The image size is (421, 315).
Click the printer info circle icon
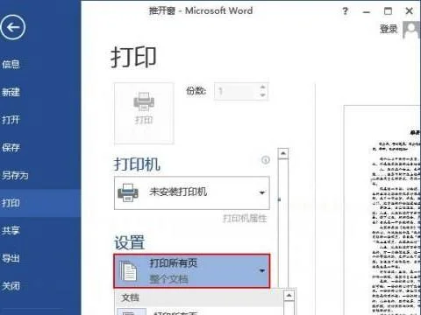266,160
